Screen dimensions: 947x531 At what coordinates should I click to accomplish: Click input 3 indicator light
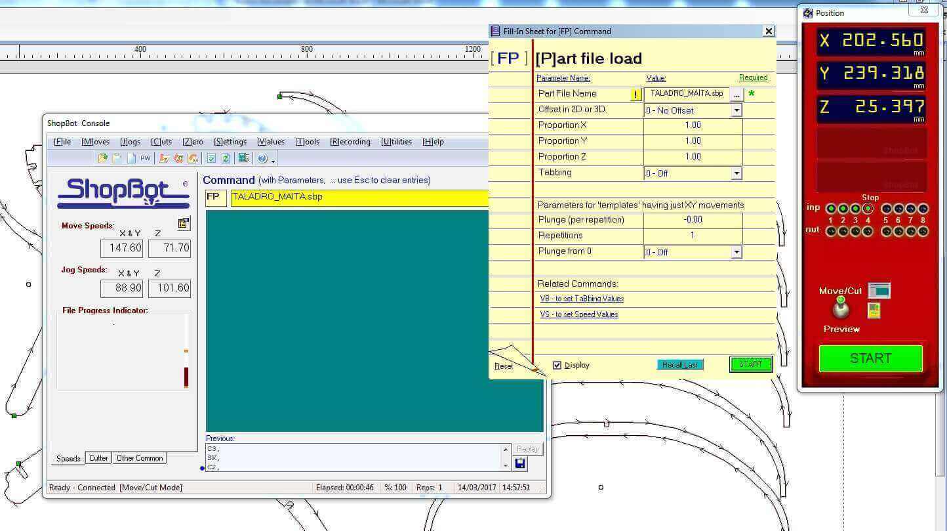tap(855, 209)
